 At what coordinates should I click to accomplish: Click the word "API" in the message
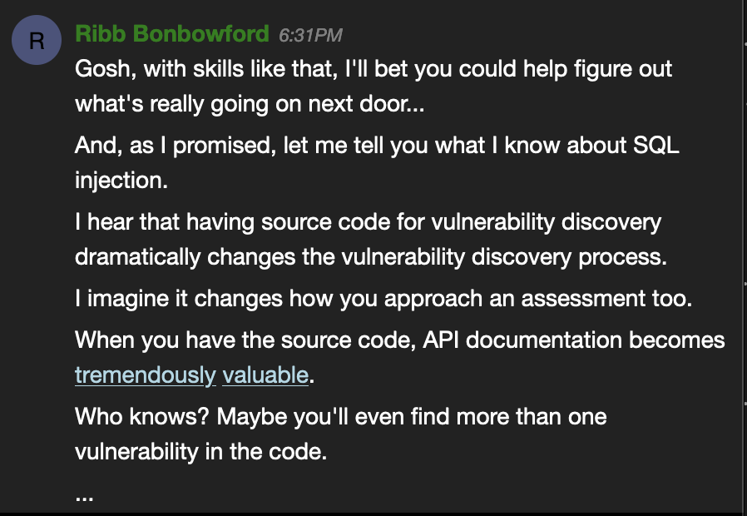pos(441,340)
